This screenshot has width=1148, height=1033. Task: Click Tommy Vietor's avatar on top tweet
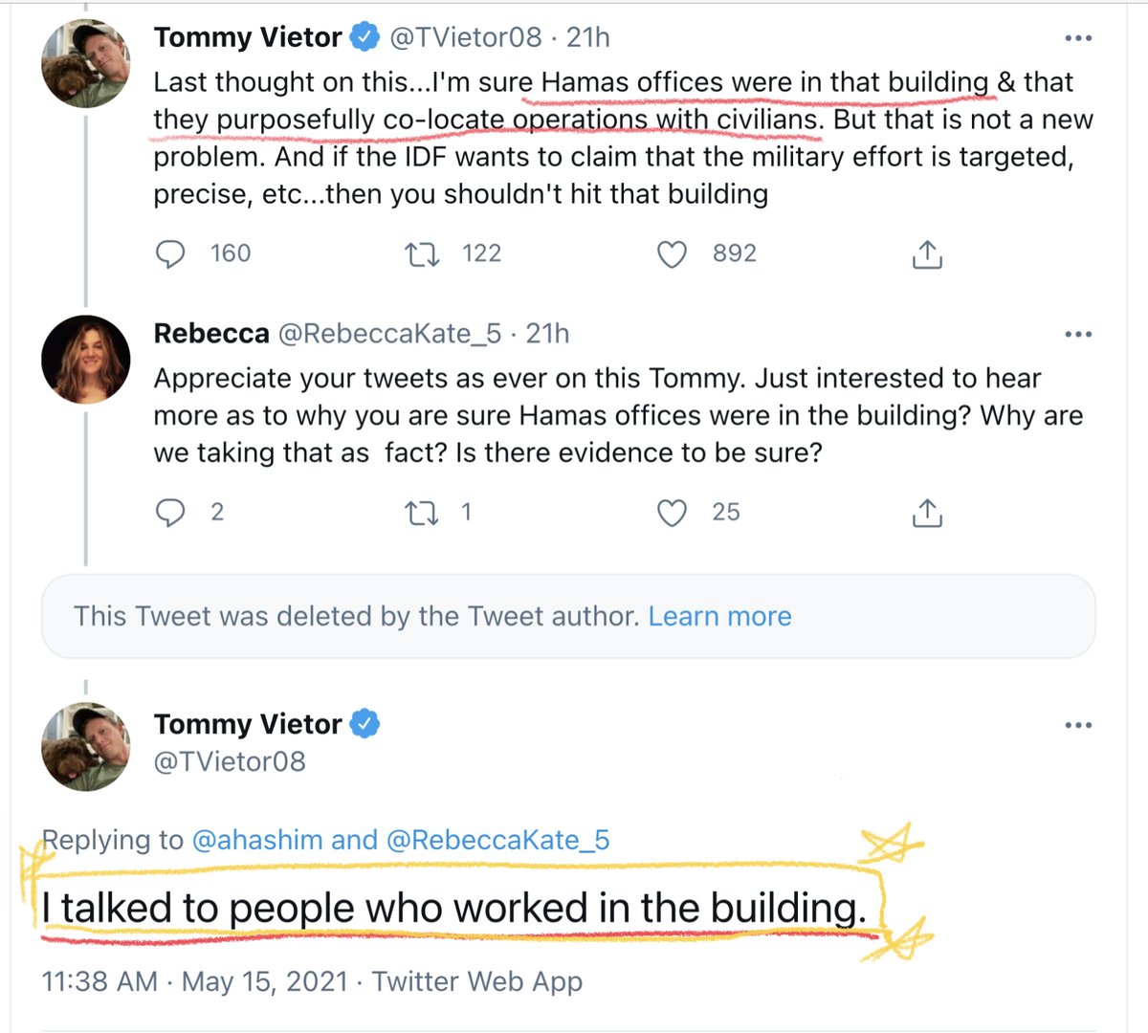(x=86, y=63)
